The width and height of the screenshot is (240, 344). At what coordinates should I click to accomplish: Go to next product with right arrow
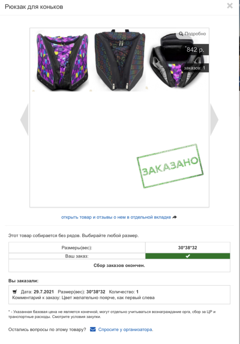click(214, 120)
